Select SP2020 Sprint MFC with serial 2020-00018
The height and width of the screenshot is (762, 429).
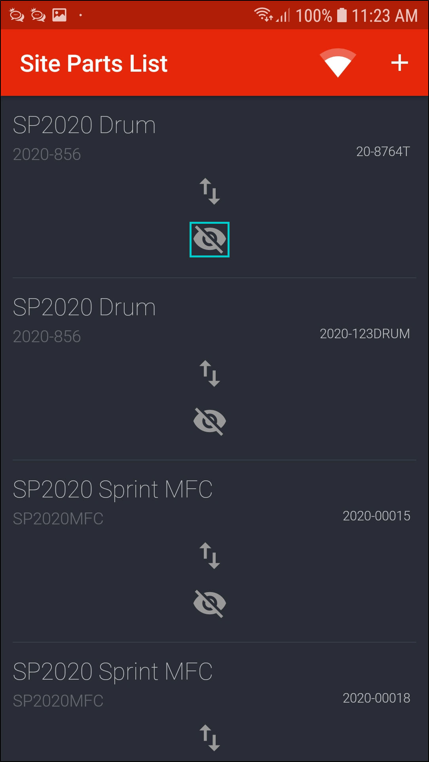pyautogui.click(x=112, y=672)
